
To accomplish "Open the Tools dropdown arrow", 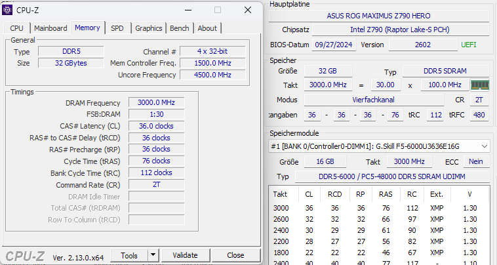I will tap(153, 256).
